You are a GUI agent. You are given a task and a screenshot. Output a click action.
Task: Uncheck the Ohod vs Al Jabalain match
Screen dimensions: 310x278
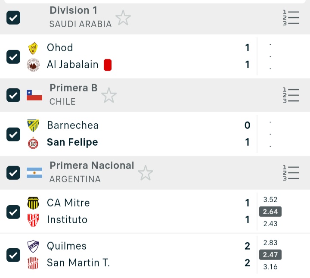13,56
